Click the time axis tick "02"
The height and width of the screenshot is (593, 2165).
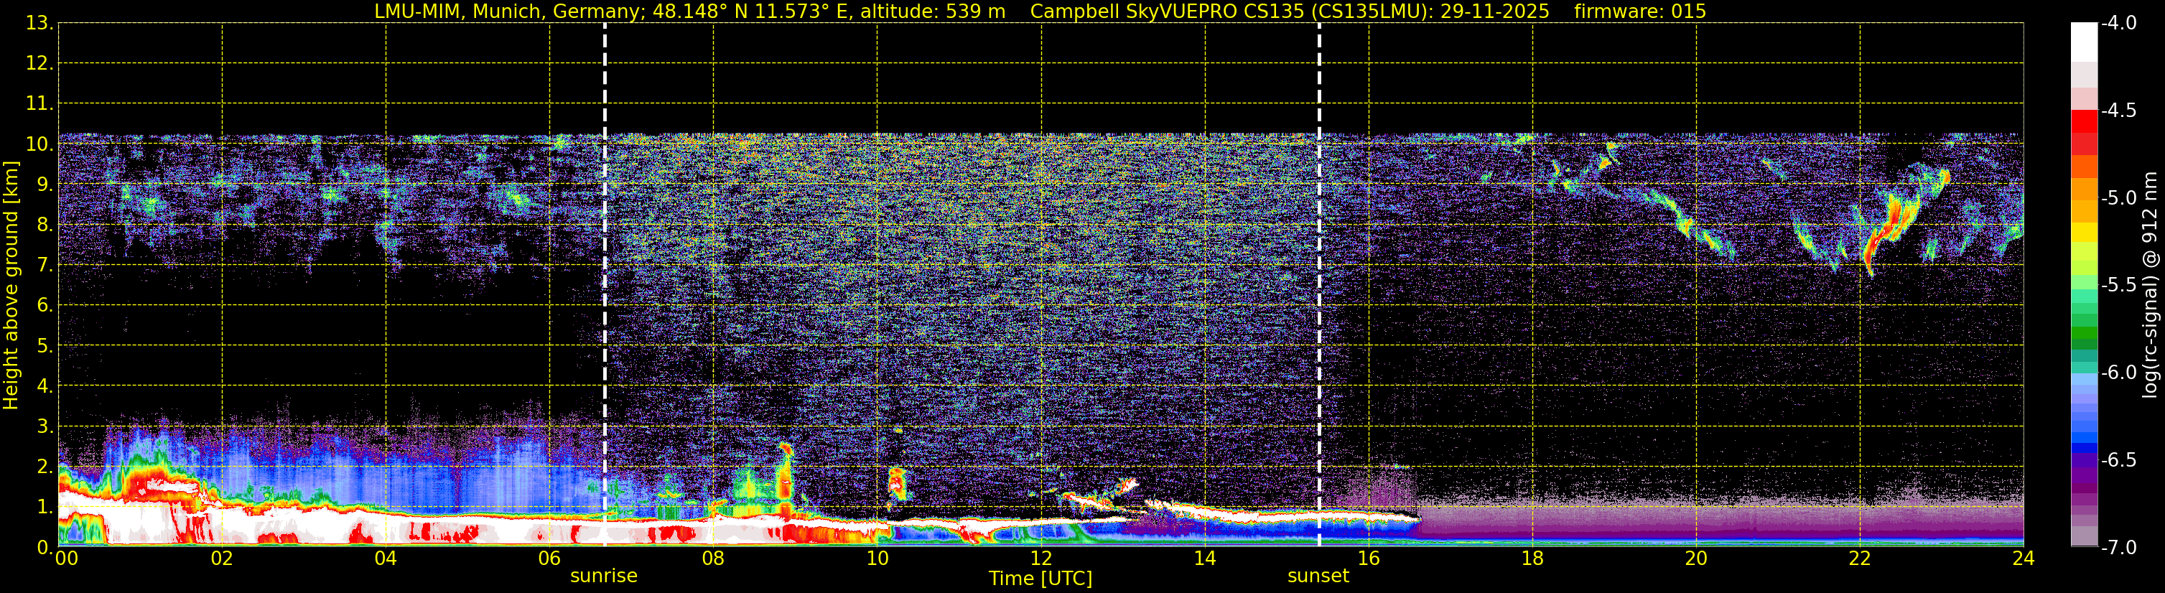tap(222, 559)
